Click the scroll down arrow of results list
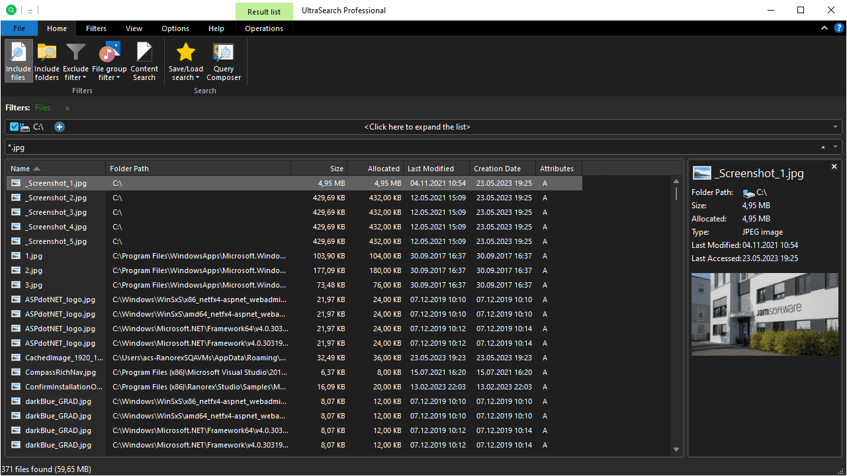The height and width of the screenshot is (476, 847). click(x=676, y=450)
